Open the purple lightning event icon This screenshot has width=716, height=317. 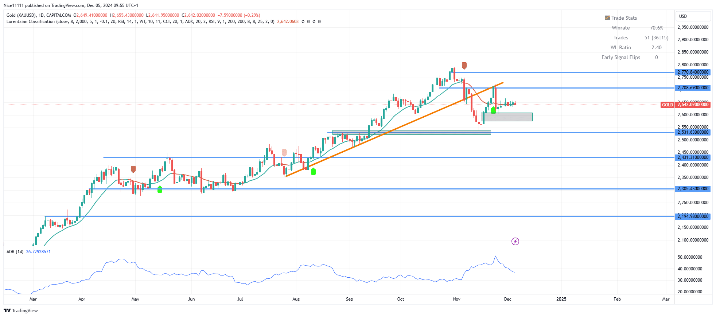click(515, 241)
